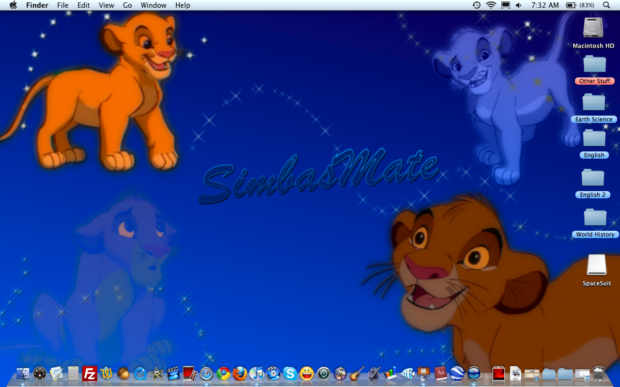Open the volume control in menu bar
Image resolution: width=620 pixels, height=387 pixels.
pos(518,5)
